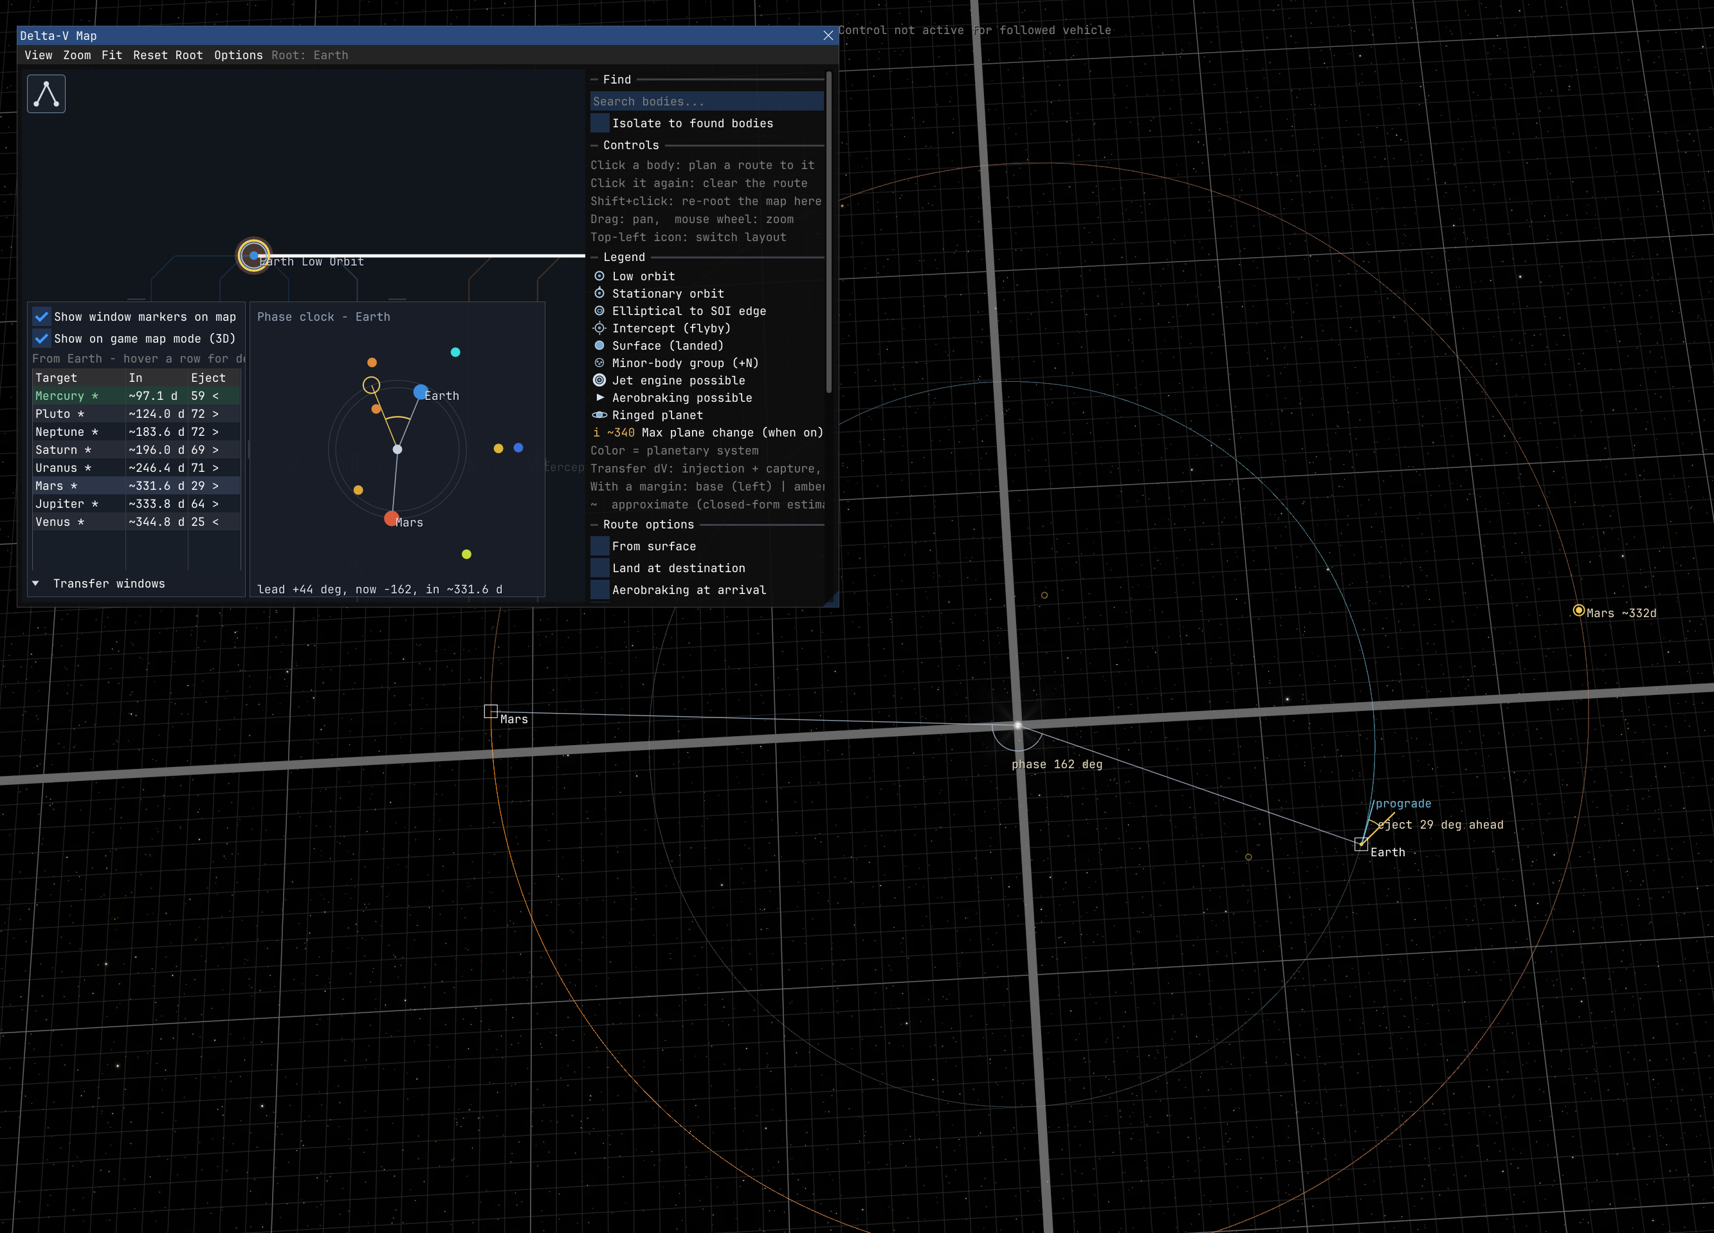Select the blue Earth dot in the phase clock
The image size is (1714, 1233).
click(420, 392)
